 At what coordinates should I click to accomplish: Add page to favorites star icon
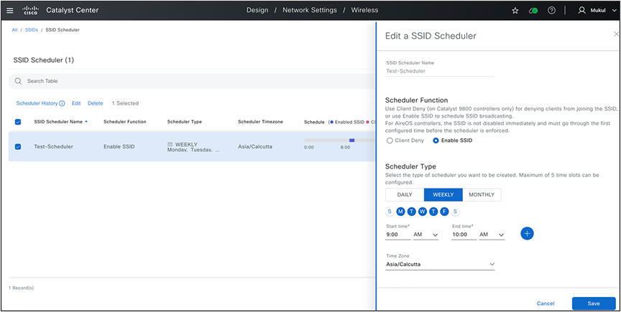click(x=515, y=11)
